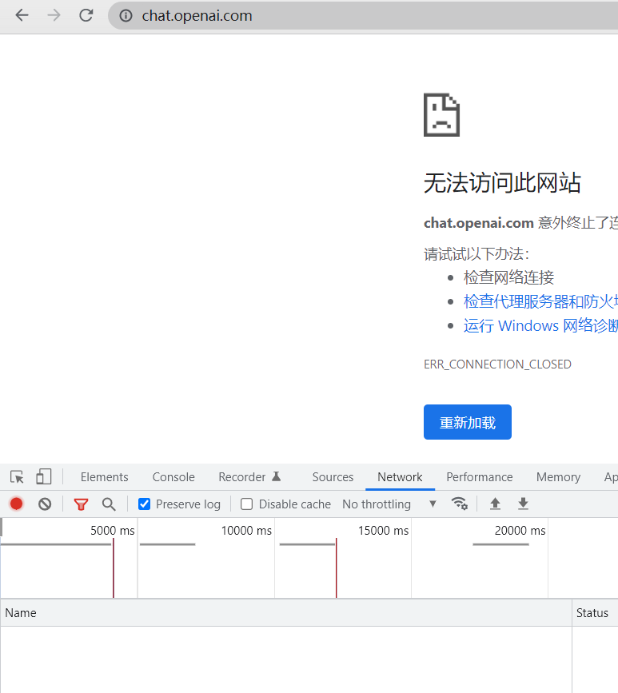Open network conditions wifi gear icon
The image size is (618, 693).
(459, 504)
